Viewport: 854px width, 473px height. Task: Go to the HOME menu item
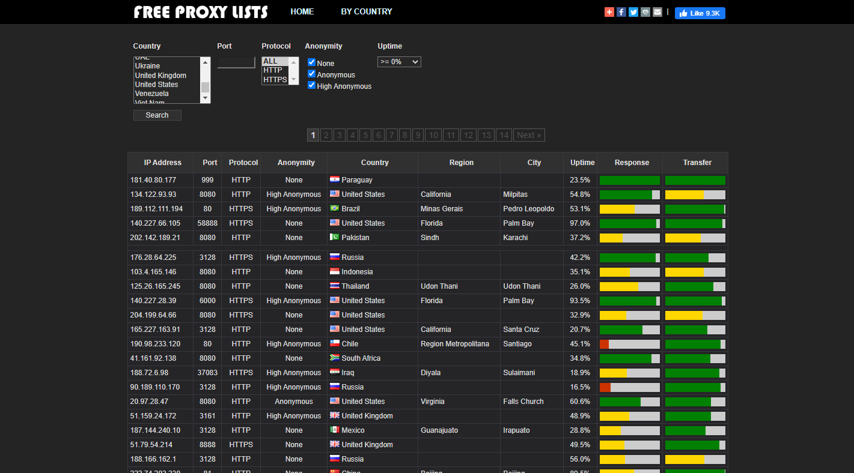tap(302, 11)
